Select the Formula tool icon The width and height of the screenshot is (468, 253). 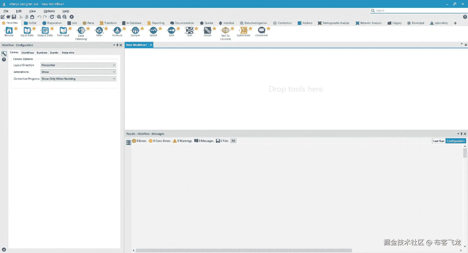pos(117,30)
